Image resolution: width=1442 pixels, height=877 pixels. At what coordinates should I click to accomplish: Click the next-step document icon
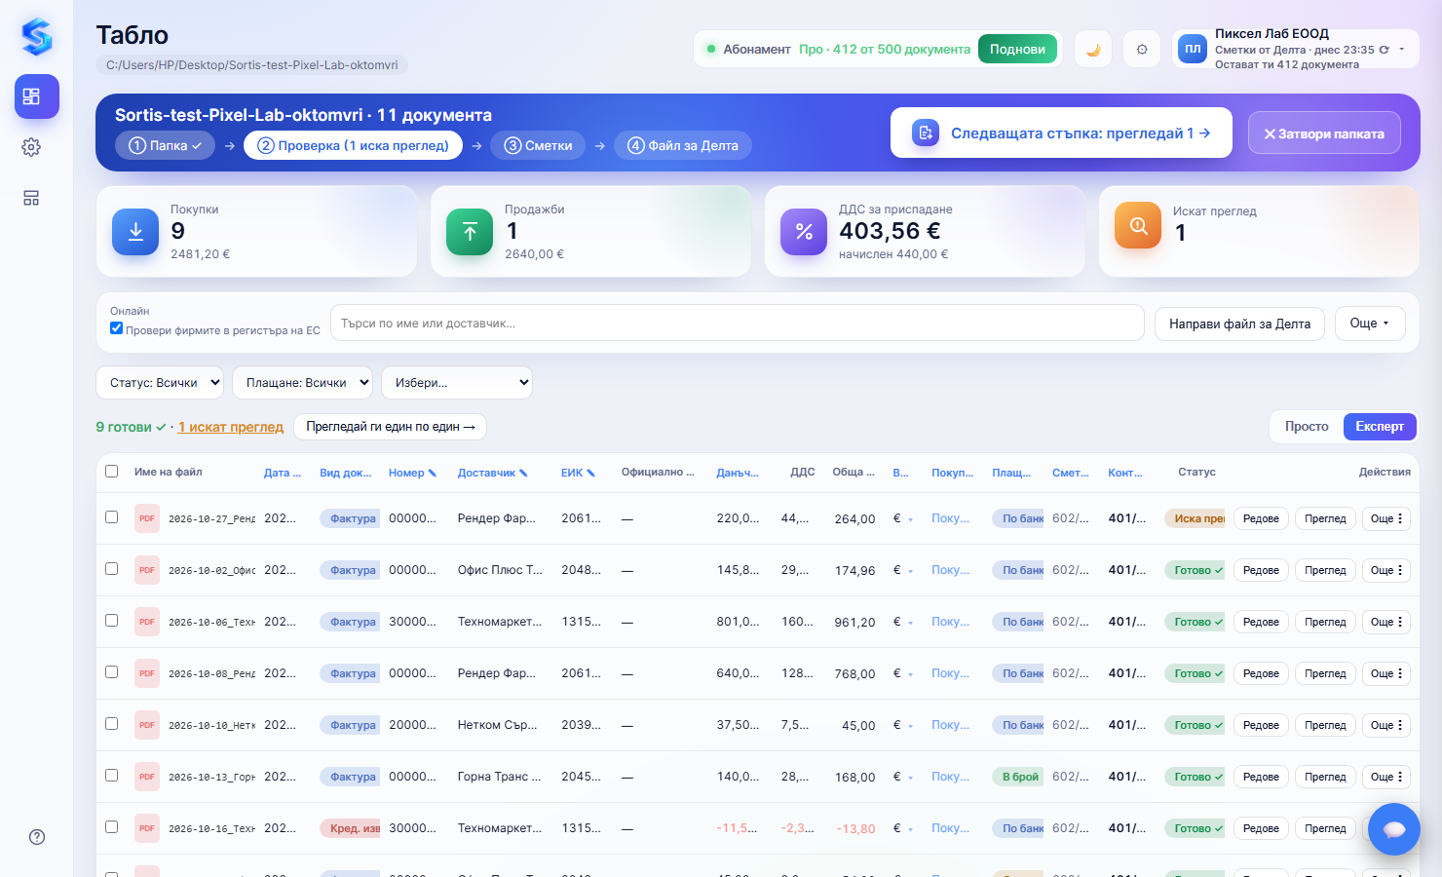click(x=926, y=133)
